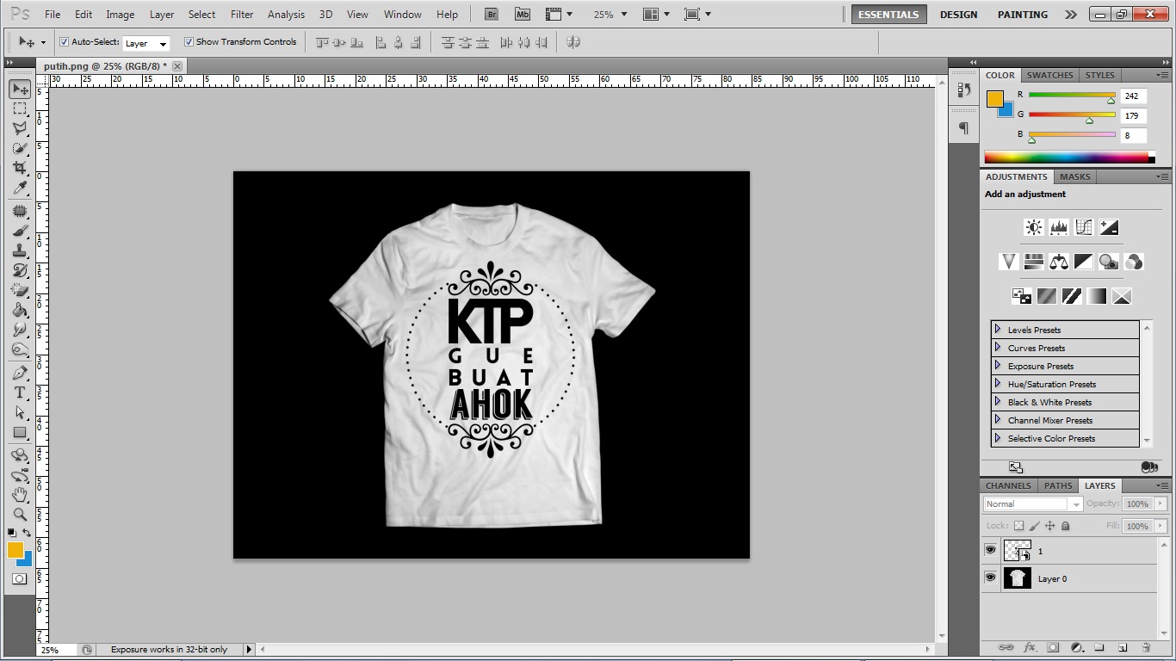This screenshot has width=1176, height=661.
Task: Toggle lock all padlock
Action: pyautogui.click(x=1065, y=525)
